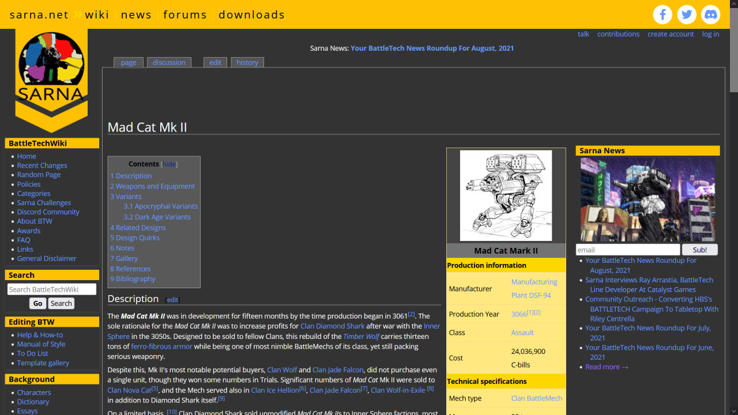
Task: Open Recent Changes from sidebar
Action: click(42, 165)
